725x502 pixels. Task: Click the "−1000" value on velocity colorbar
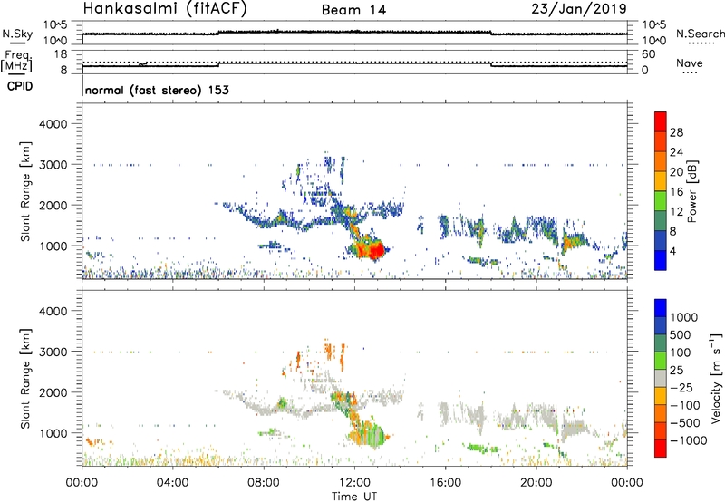pyautogui.click(x=689, y=440)
